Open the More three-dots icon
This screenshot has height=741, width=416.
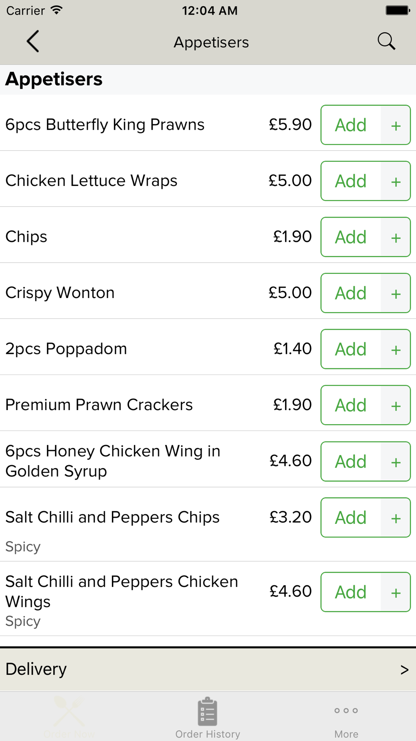pyautogui.click(x=346, y=711)
